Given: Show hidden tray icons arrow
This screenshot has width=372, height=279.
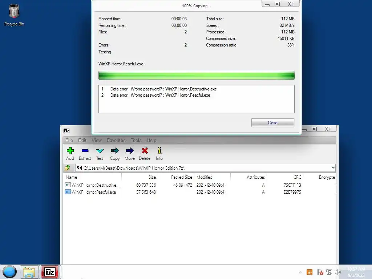Looking at the screenshot, I should click(300, 272).
